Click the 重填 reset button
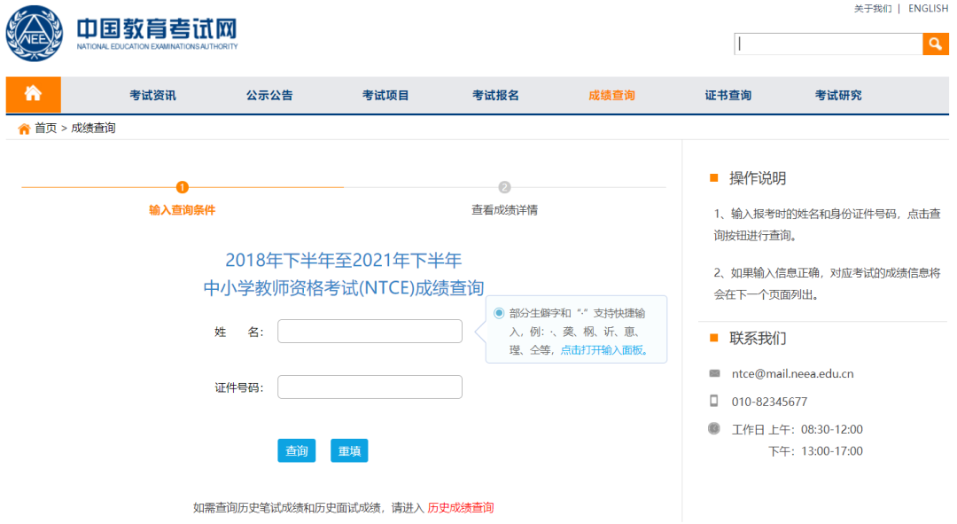This screenshot has height=524, width=957. pyautogui.click(x=347, y=450)
